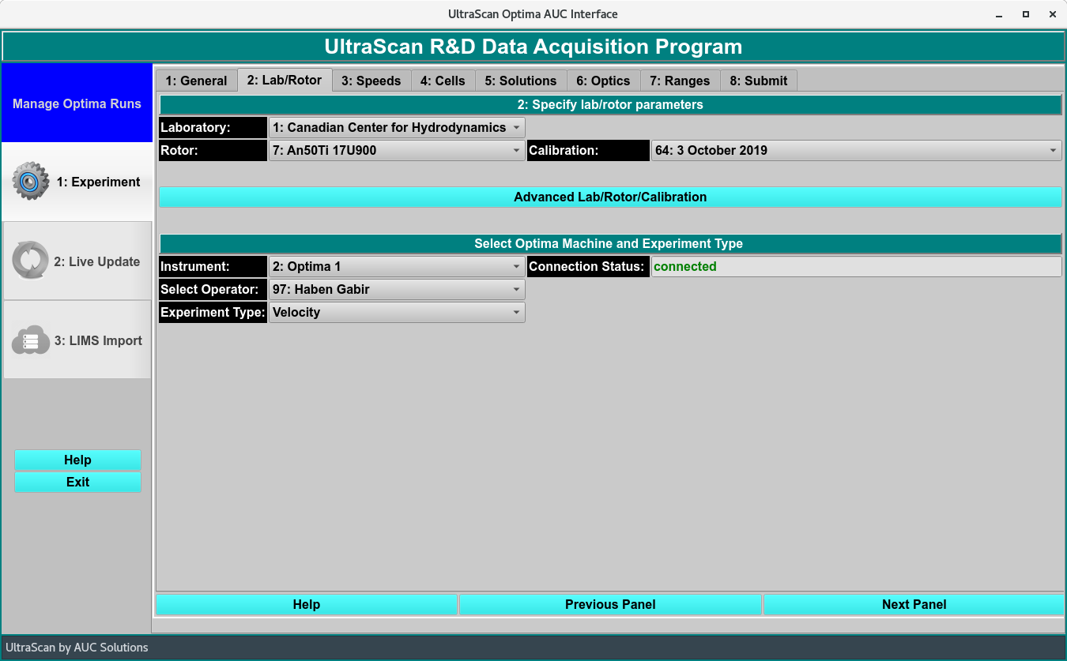Expand the Rotor selection combo box
The image size is (1067, 661).
point(396,150)
